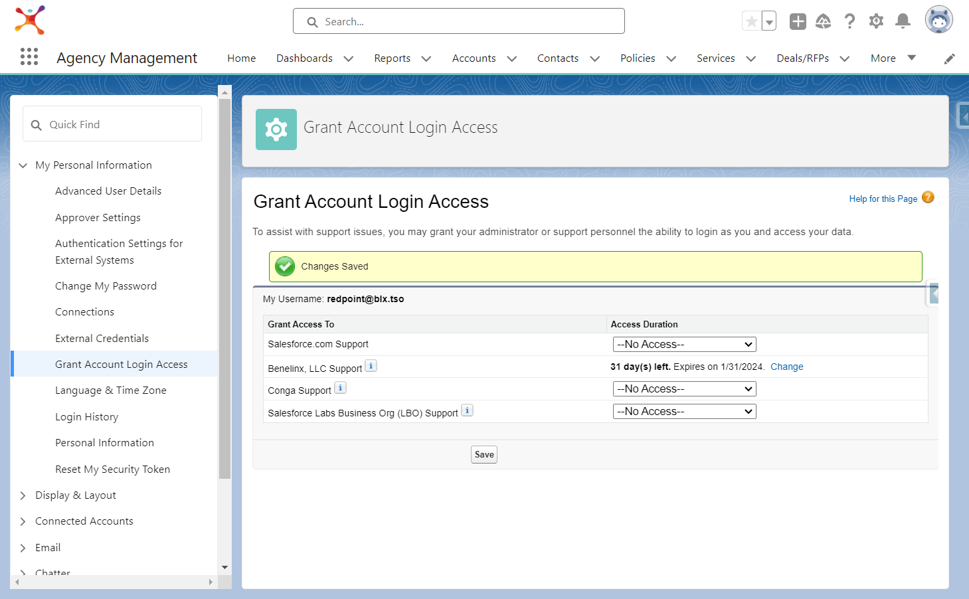Open the Trailhead guidance icon
This screenshot has height=599, width=969.
pos(824,21)
